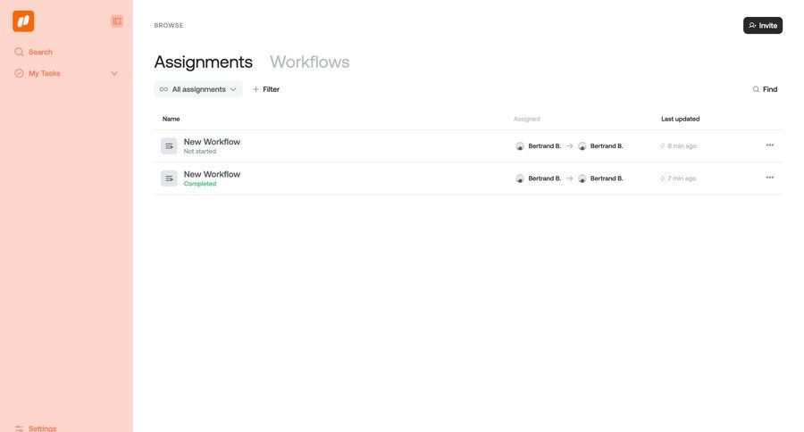The image size is (804, 432).
Task: Sort by the Last updated column header
Action: pyautogui.click(x=680, y=119)
